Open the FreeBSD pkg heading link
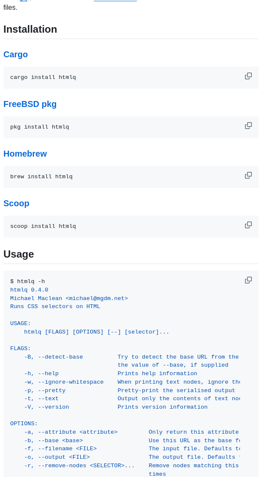The image size is (262, 477). (x=30, y=104)
